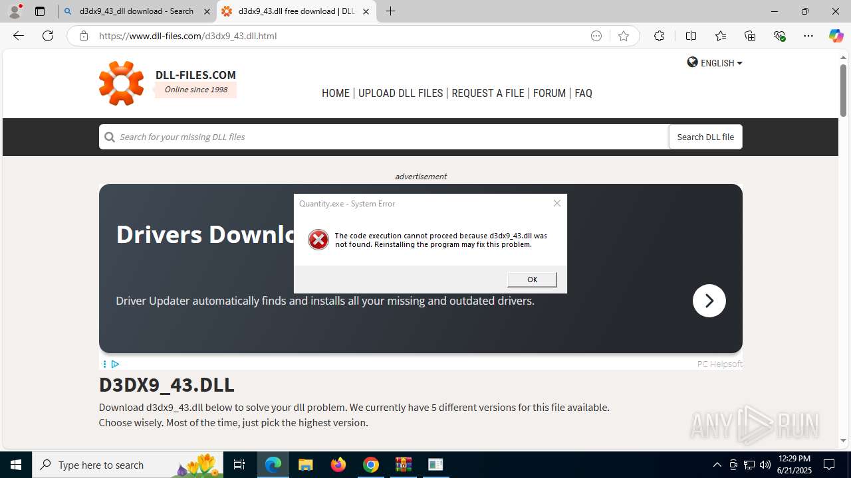Close the Quantity.exe System Error dialog
This screenshot has height=478, width=851.
click(x=557, y=203)
